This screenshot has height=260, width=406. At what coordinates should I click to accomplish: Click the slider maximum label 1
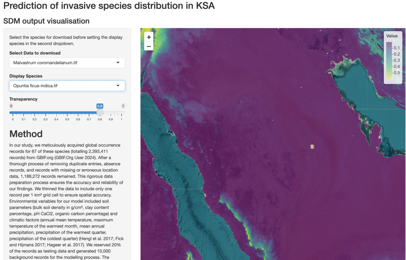click(123, 106)
